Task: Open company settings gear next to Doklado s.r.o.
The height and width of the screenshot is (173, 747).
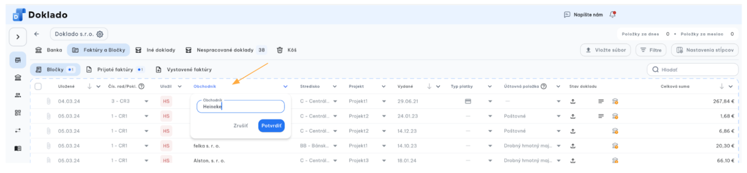Action: (99, 34)
